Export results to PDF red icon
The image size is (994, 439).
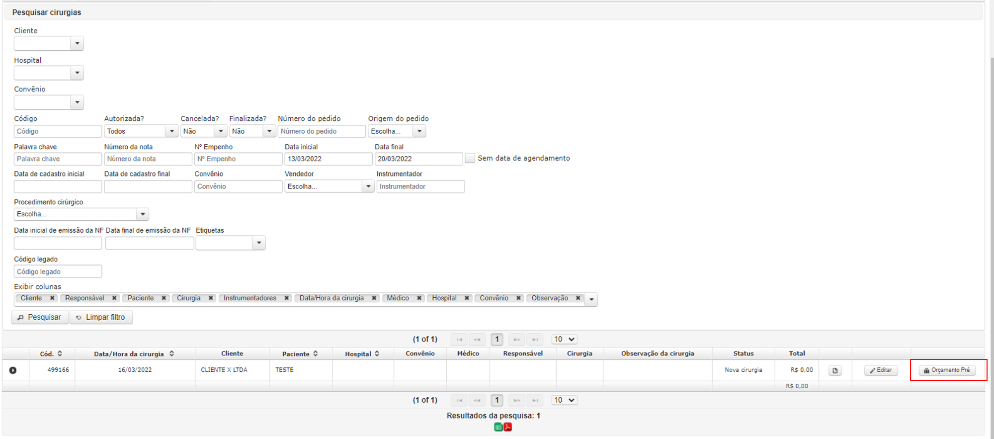point(507,427)
